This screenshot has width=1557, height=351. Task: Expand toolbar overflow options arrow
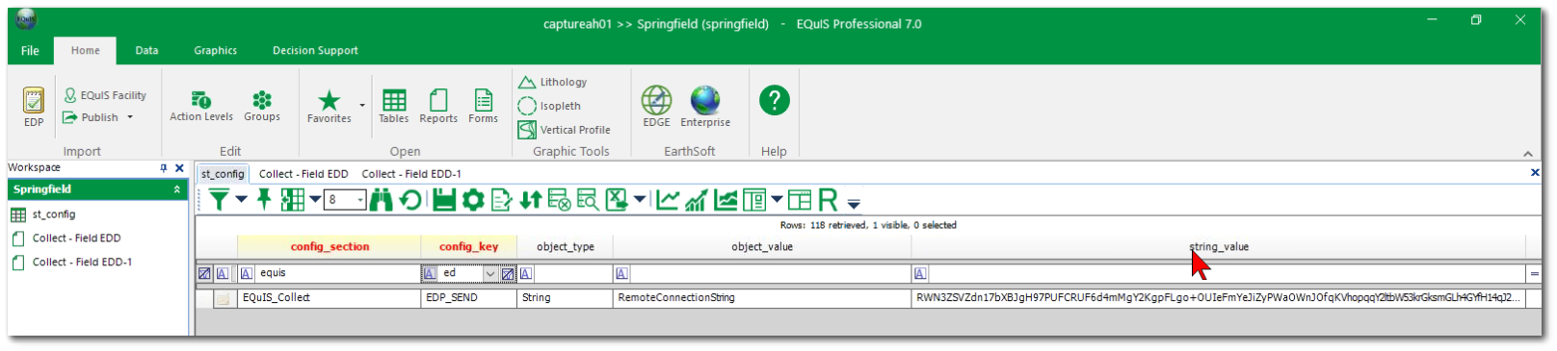pos(854,203)
